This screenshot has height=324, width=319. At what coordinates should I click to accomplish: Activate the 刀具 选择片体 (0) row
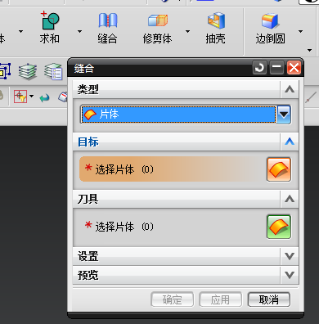(x=172, y=227)
